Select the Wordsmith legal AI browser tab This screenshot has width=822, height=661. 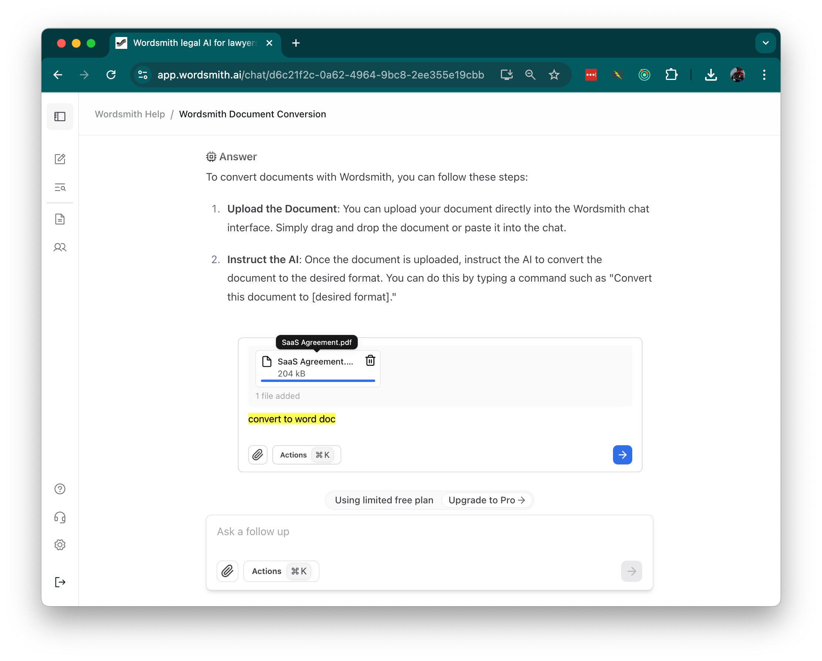pos(187,43)
